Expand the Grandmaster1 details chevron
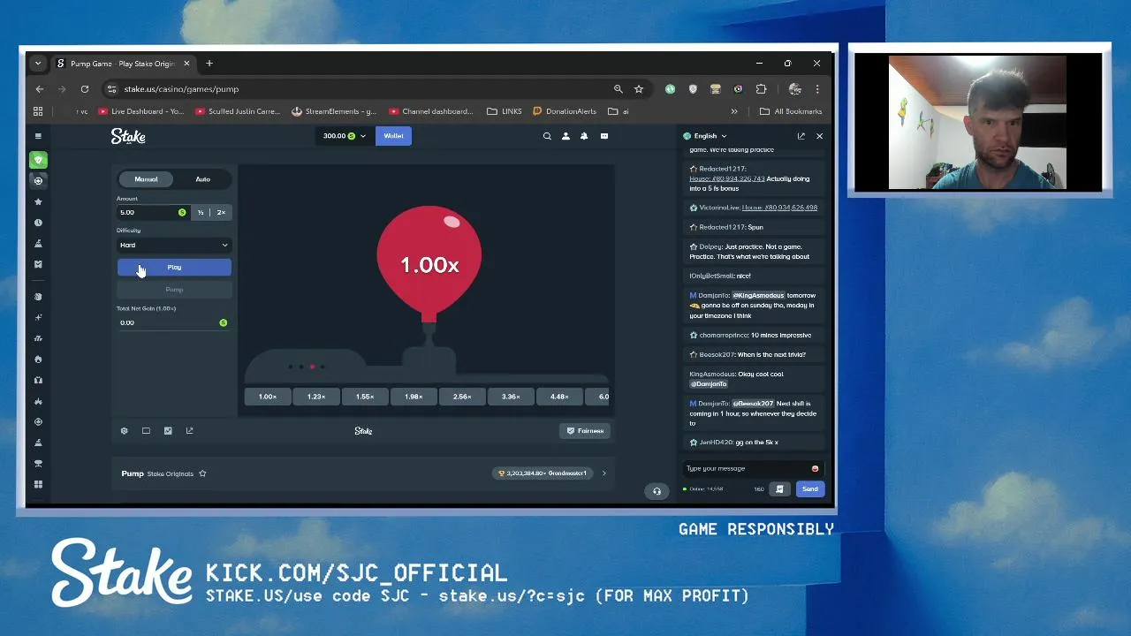Image resolution: width=1131 pixels, height=636 pixels. click(604, 473)
